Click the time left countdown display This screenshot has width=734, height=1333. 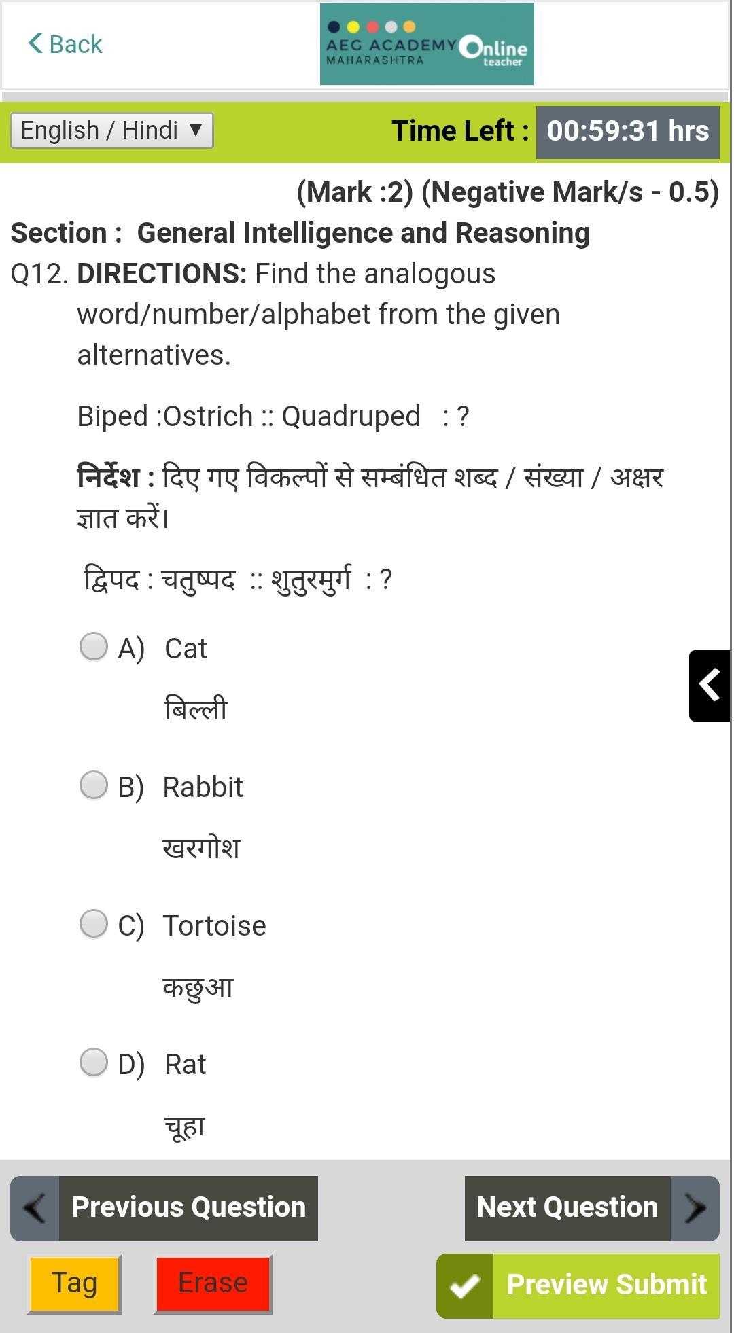(x=628, y=132)
